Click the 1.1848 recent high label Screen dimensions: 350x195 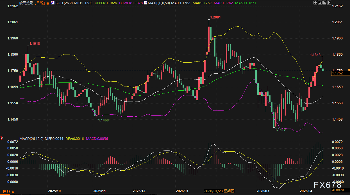point(315,55)
